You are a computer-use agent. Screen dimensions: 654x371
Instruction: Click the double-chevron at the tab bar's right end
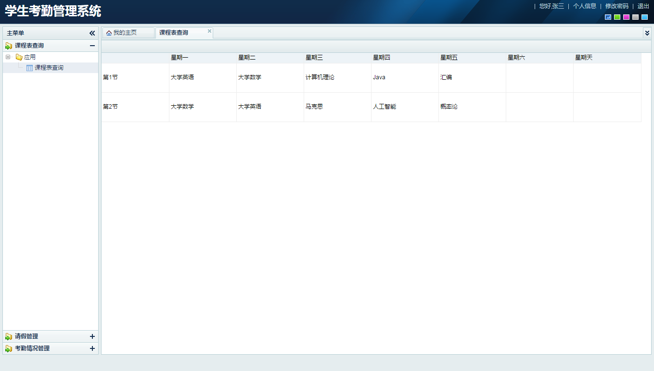coord(647,32)
